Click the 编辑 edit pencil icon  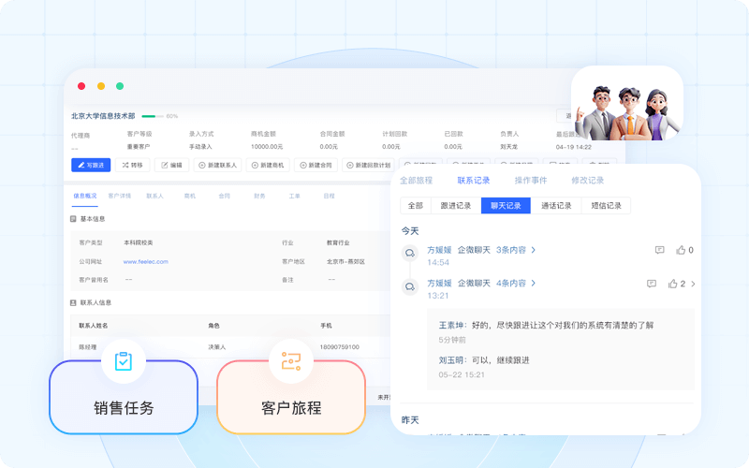[x=164, y=165]
